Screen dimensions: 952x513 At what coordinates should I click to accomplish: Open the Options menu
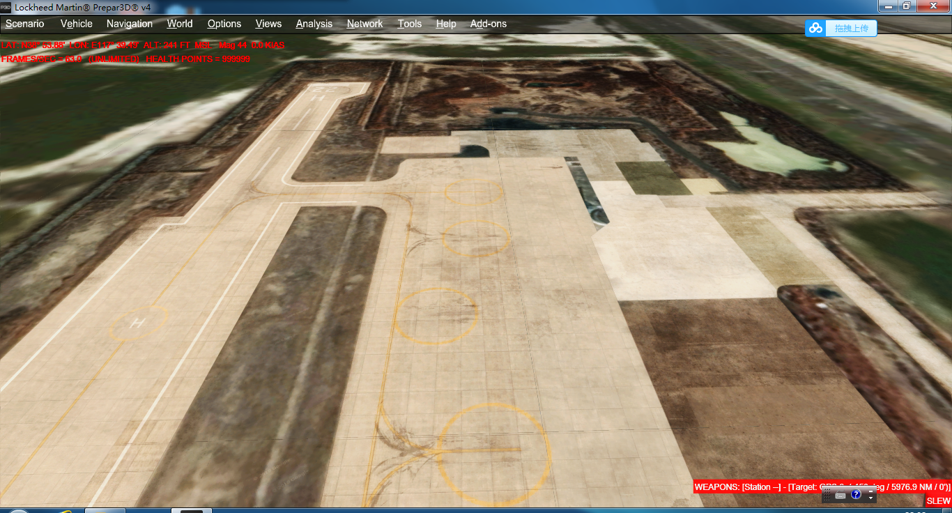pyautogui.click(x=224, y=24)
